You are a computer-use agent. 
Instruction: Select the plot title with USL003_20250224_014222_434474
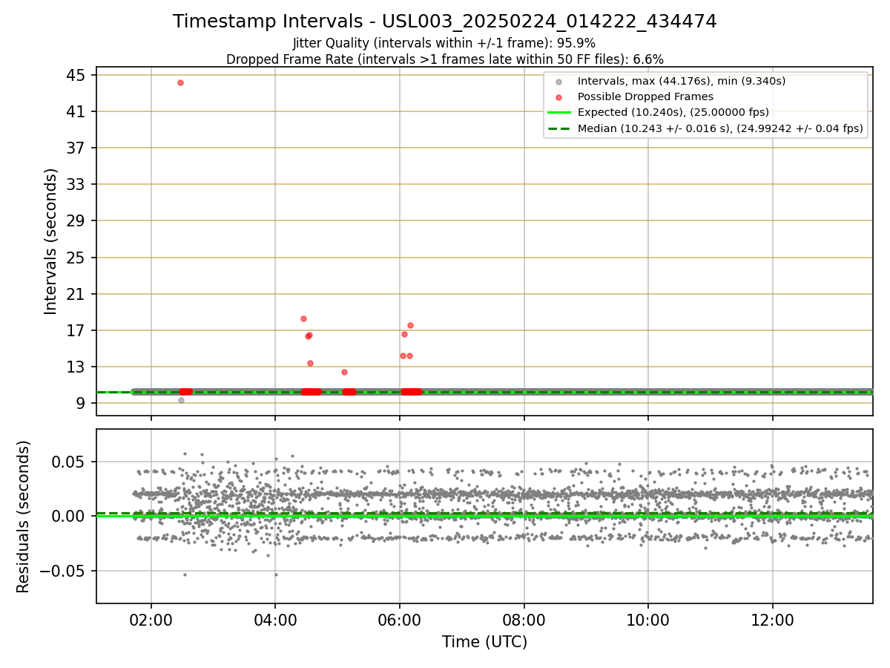(445, 22)
